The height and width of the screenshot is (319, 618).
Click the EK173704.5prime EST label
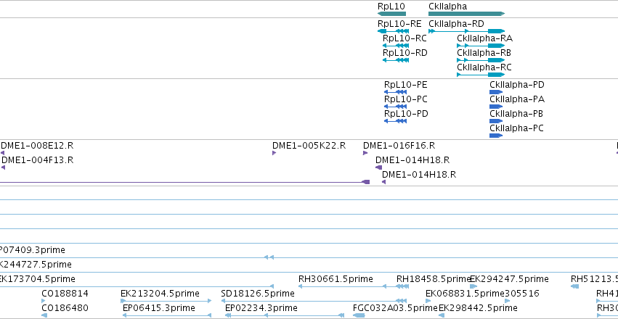tap(38, 279)
